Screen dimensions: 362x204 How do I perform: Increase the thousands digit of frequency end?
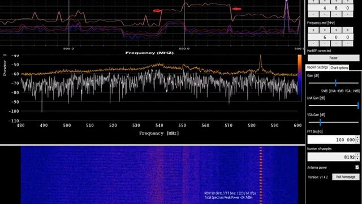[313, 30]
